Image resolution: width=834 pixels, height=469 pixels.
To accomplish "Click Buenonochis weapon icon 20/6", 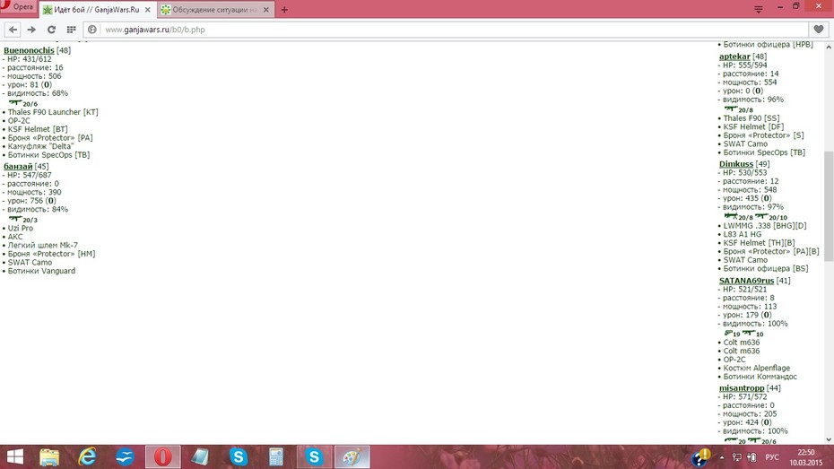I will tap(15, 102).
